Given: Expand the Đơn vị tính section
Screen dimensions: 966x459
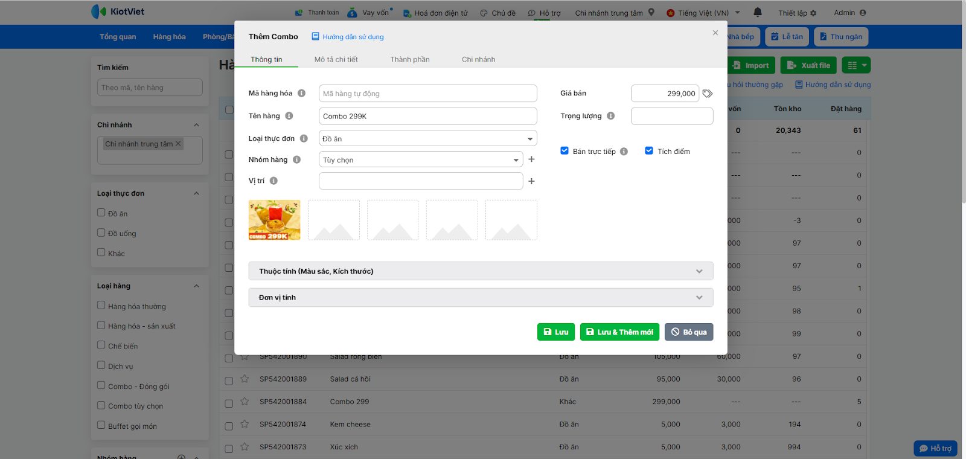Looking at the screenshot, I should [481, 297].
